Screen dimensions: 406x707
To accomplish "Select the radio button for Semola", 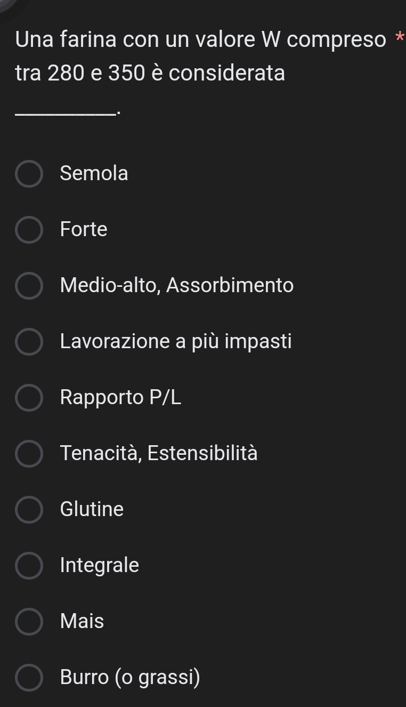I will tap(29, 174).
